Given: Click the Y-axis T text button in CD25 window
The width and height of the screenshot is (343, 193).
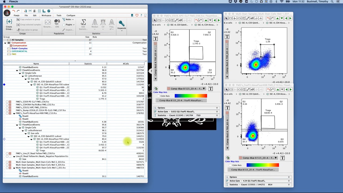Looking at the screenshot, I should (x=155, y=39).
